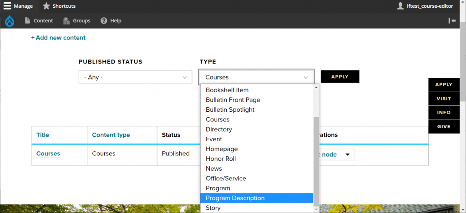This screenshot has height=213, width=466.
Task: Click the Add new content link
Action: 58,38
